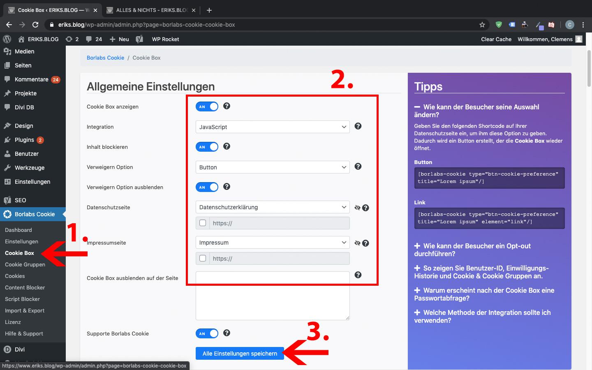The height and width of the screenshot is (370, 592).
Task: Open Cookie Gruppen submenu item
Action: (x=25, y=264)
